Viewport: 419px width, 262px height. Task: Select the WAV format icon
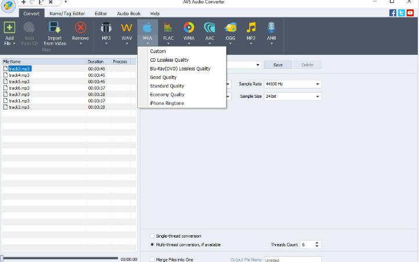[126, 28]
